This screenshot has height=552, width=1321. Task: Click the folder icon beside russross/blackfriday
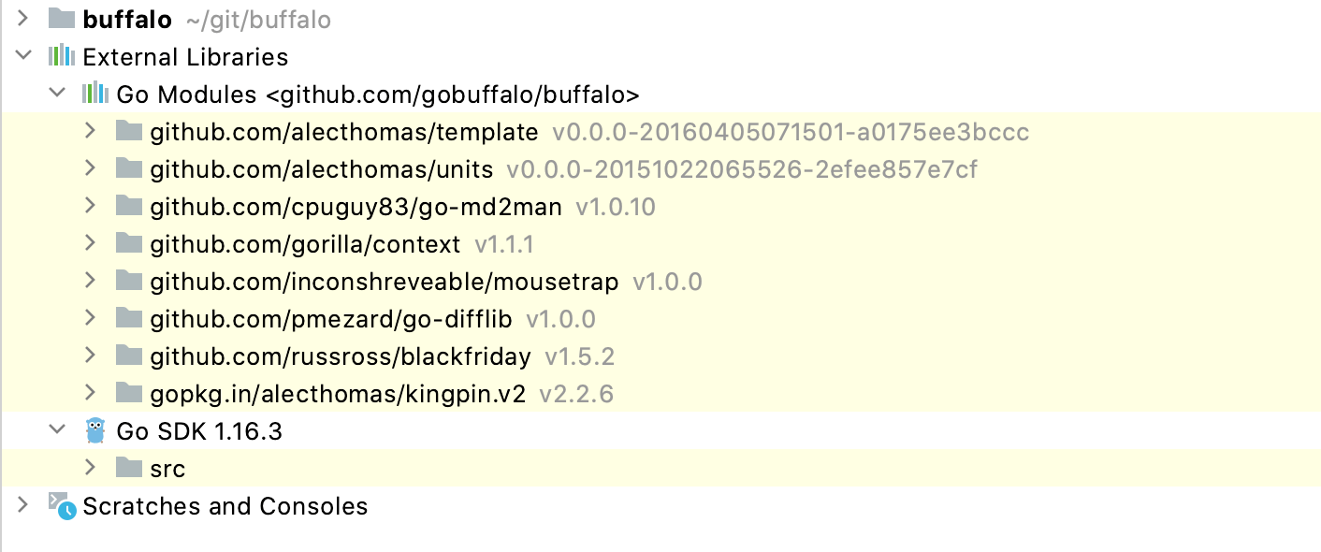[129, 356]
